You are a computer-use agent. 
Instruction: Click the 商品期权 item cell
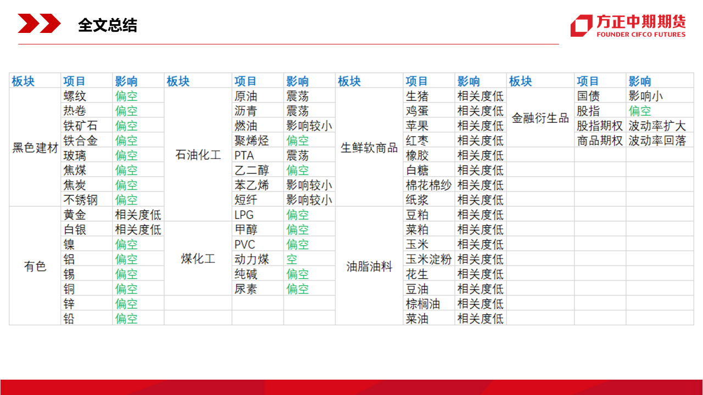tap(600, 140)
